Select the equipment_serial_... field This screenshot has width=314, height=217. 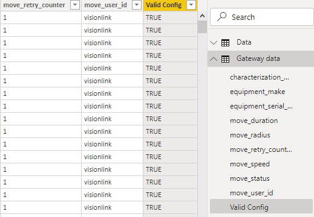click(261, 106)
